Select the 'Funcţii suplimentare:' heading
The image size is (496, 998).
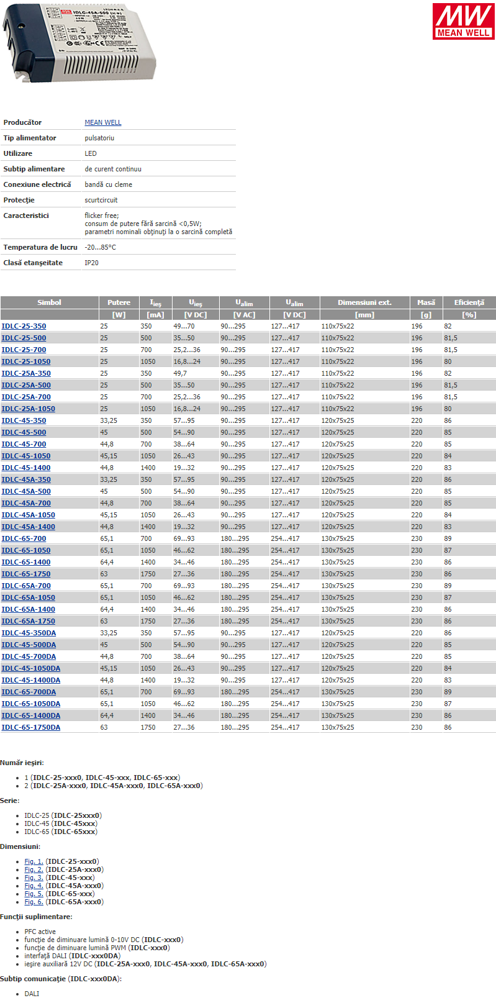(36, 917)
